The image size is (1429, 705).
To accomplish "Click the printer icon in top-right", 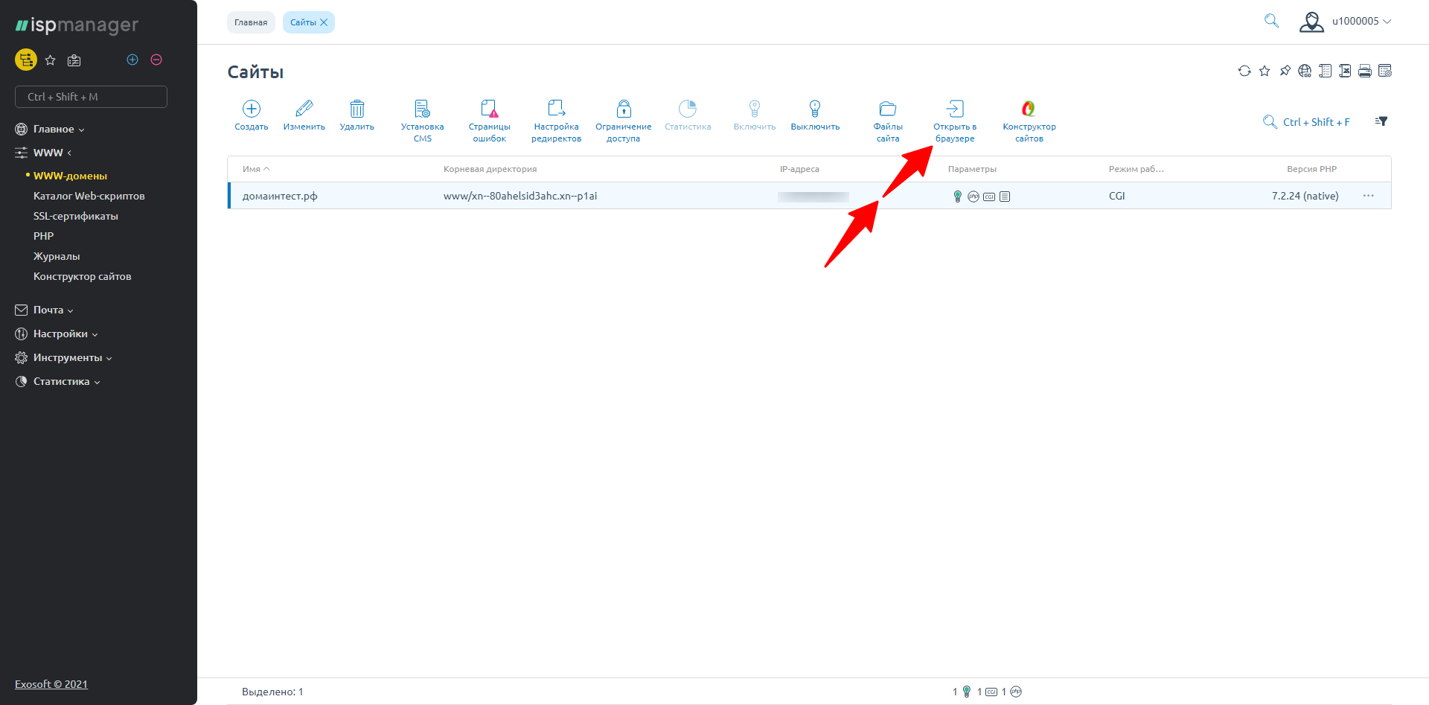I will click(1365, 71).
